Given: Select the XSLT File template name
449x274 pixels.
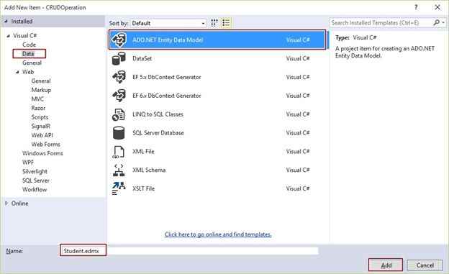Looking at the screenshot, I should click(143, 188).
